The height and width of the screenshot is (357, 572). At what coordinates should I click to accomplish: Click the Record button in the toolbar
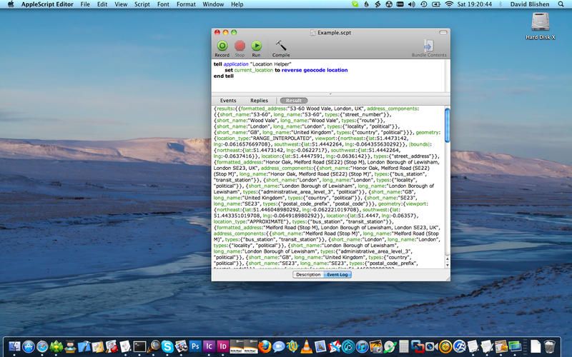pos(222,46)
